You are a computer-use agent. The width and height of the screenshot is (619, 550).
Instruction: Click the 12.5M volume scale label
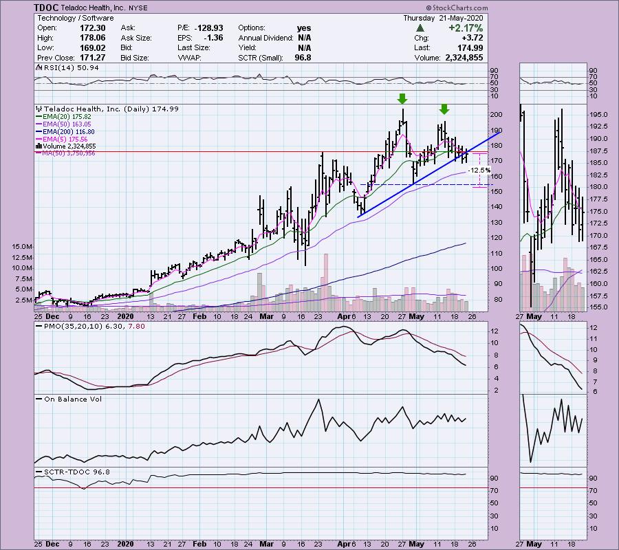click(x=22, y=257)
